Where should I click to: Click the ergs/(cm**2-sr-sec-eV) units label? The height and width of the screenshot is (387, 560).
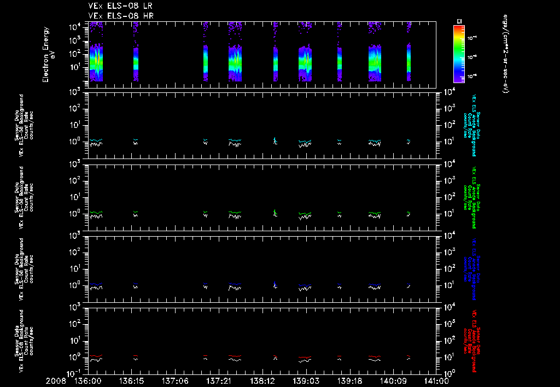[x=505, y=54]
